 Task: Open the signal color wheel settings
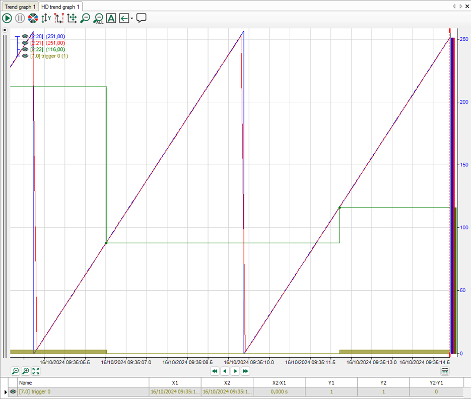(33, 18)
